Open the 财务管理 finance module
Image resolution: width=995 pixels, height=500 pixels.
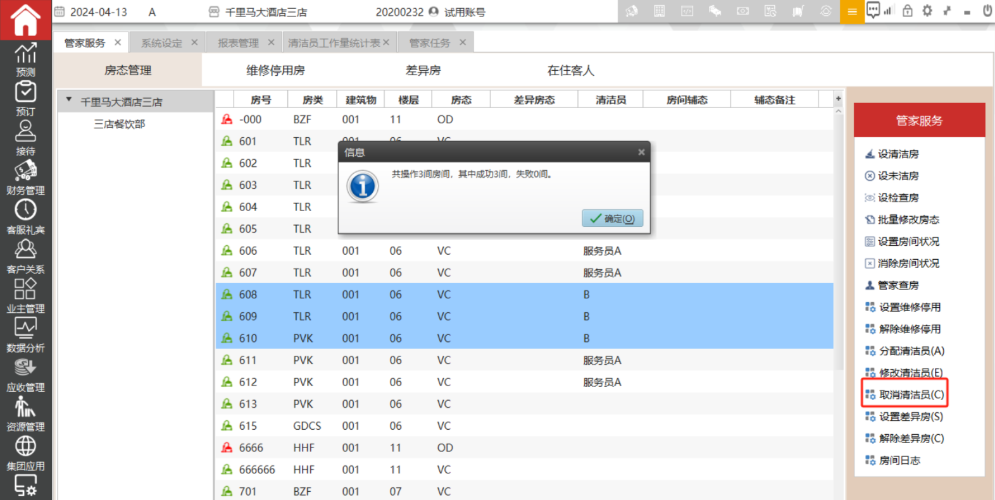pyautogui.click(x=25, y=178)
